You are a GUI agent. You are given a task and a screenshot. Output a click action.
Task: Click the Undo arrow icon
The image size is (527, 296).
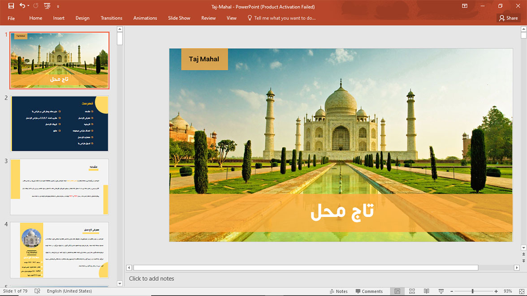pos(22,6)
